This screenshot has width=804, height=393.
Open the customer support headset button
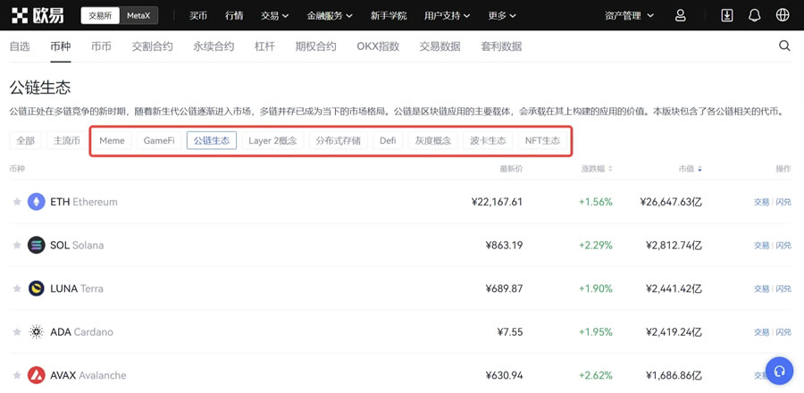pyautogui.click(x=779, y=371)
